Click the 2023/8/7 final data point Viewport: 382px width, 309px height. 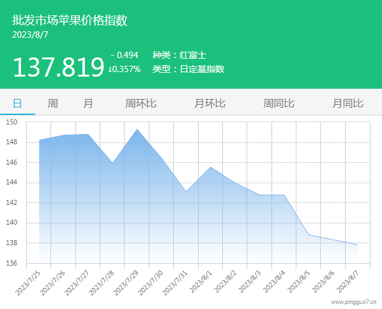coord(357,245)
